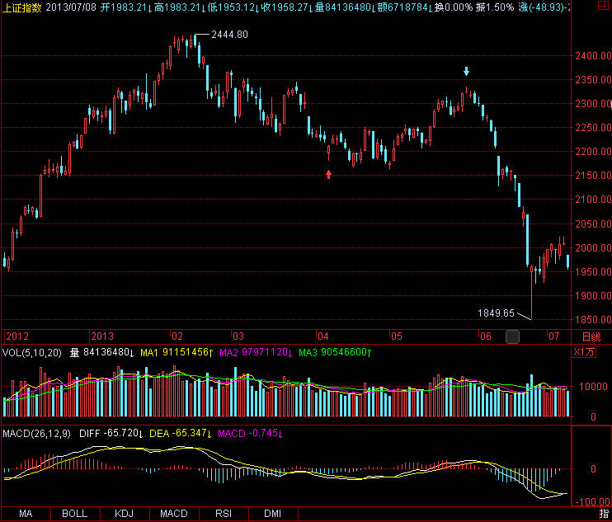The image size is (612, 522).
Task: Click the 1849.65 lowest price label
Action: [496, 313]
